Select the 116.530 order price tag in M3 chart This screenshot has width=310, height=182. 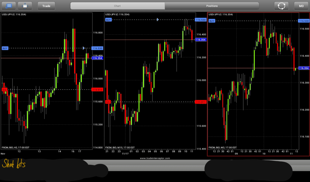304,21
